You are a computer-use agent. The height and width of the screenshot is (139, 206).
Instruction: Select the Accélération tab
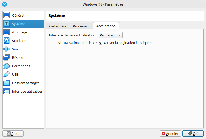(x=106, y=26)
